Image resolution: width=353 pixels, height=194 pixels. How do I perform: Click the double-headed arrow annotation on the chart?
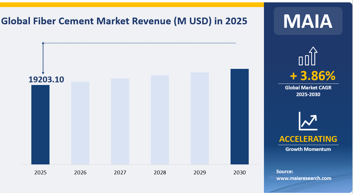click(43, 59)
